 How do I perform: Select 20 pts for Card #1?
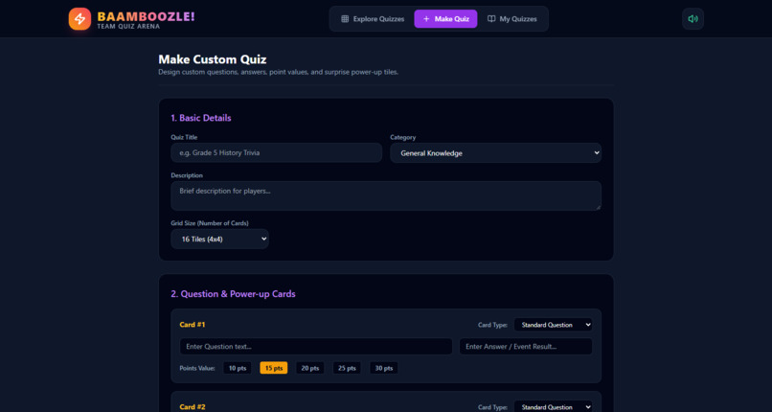pos(310,368)
